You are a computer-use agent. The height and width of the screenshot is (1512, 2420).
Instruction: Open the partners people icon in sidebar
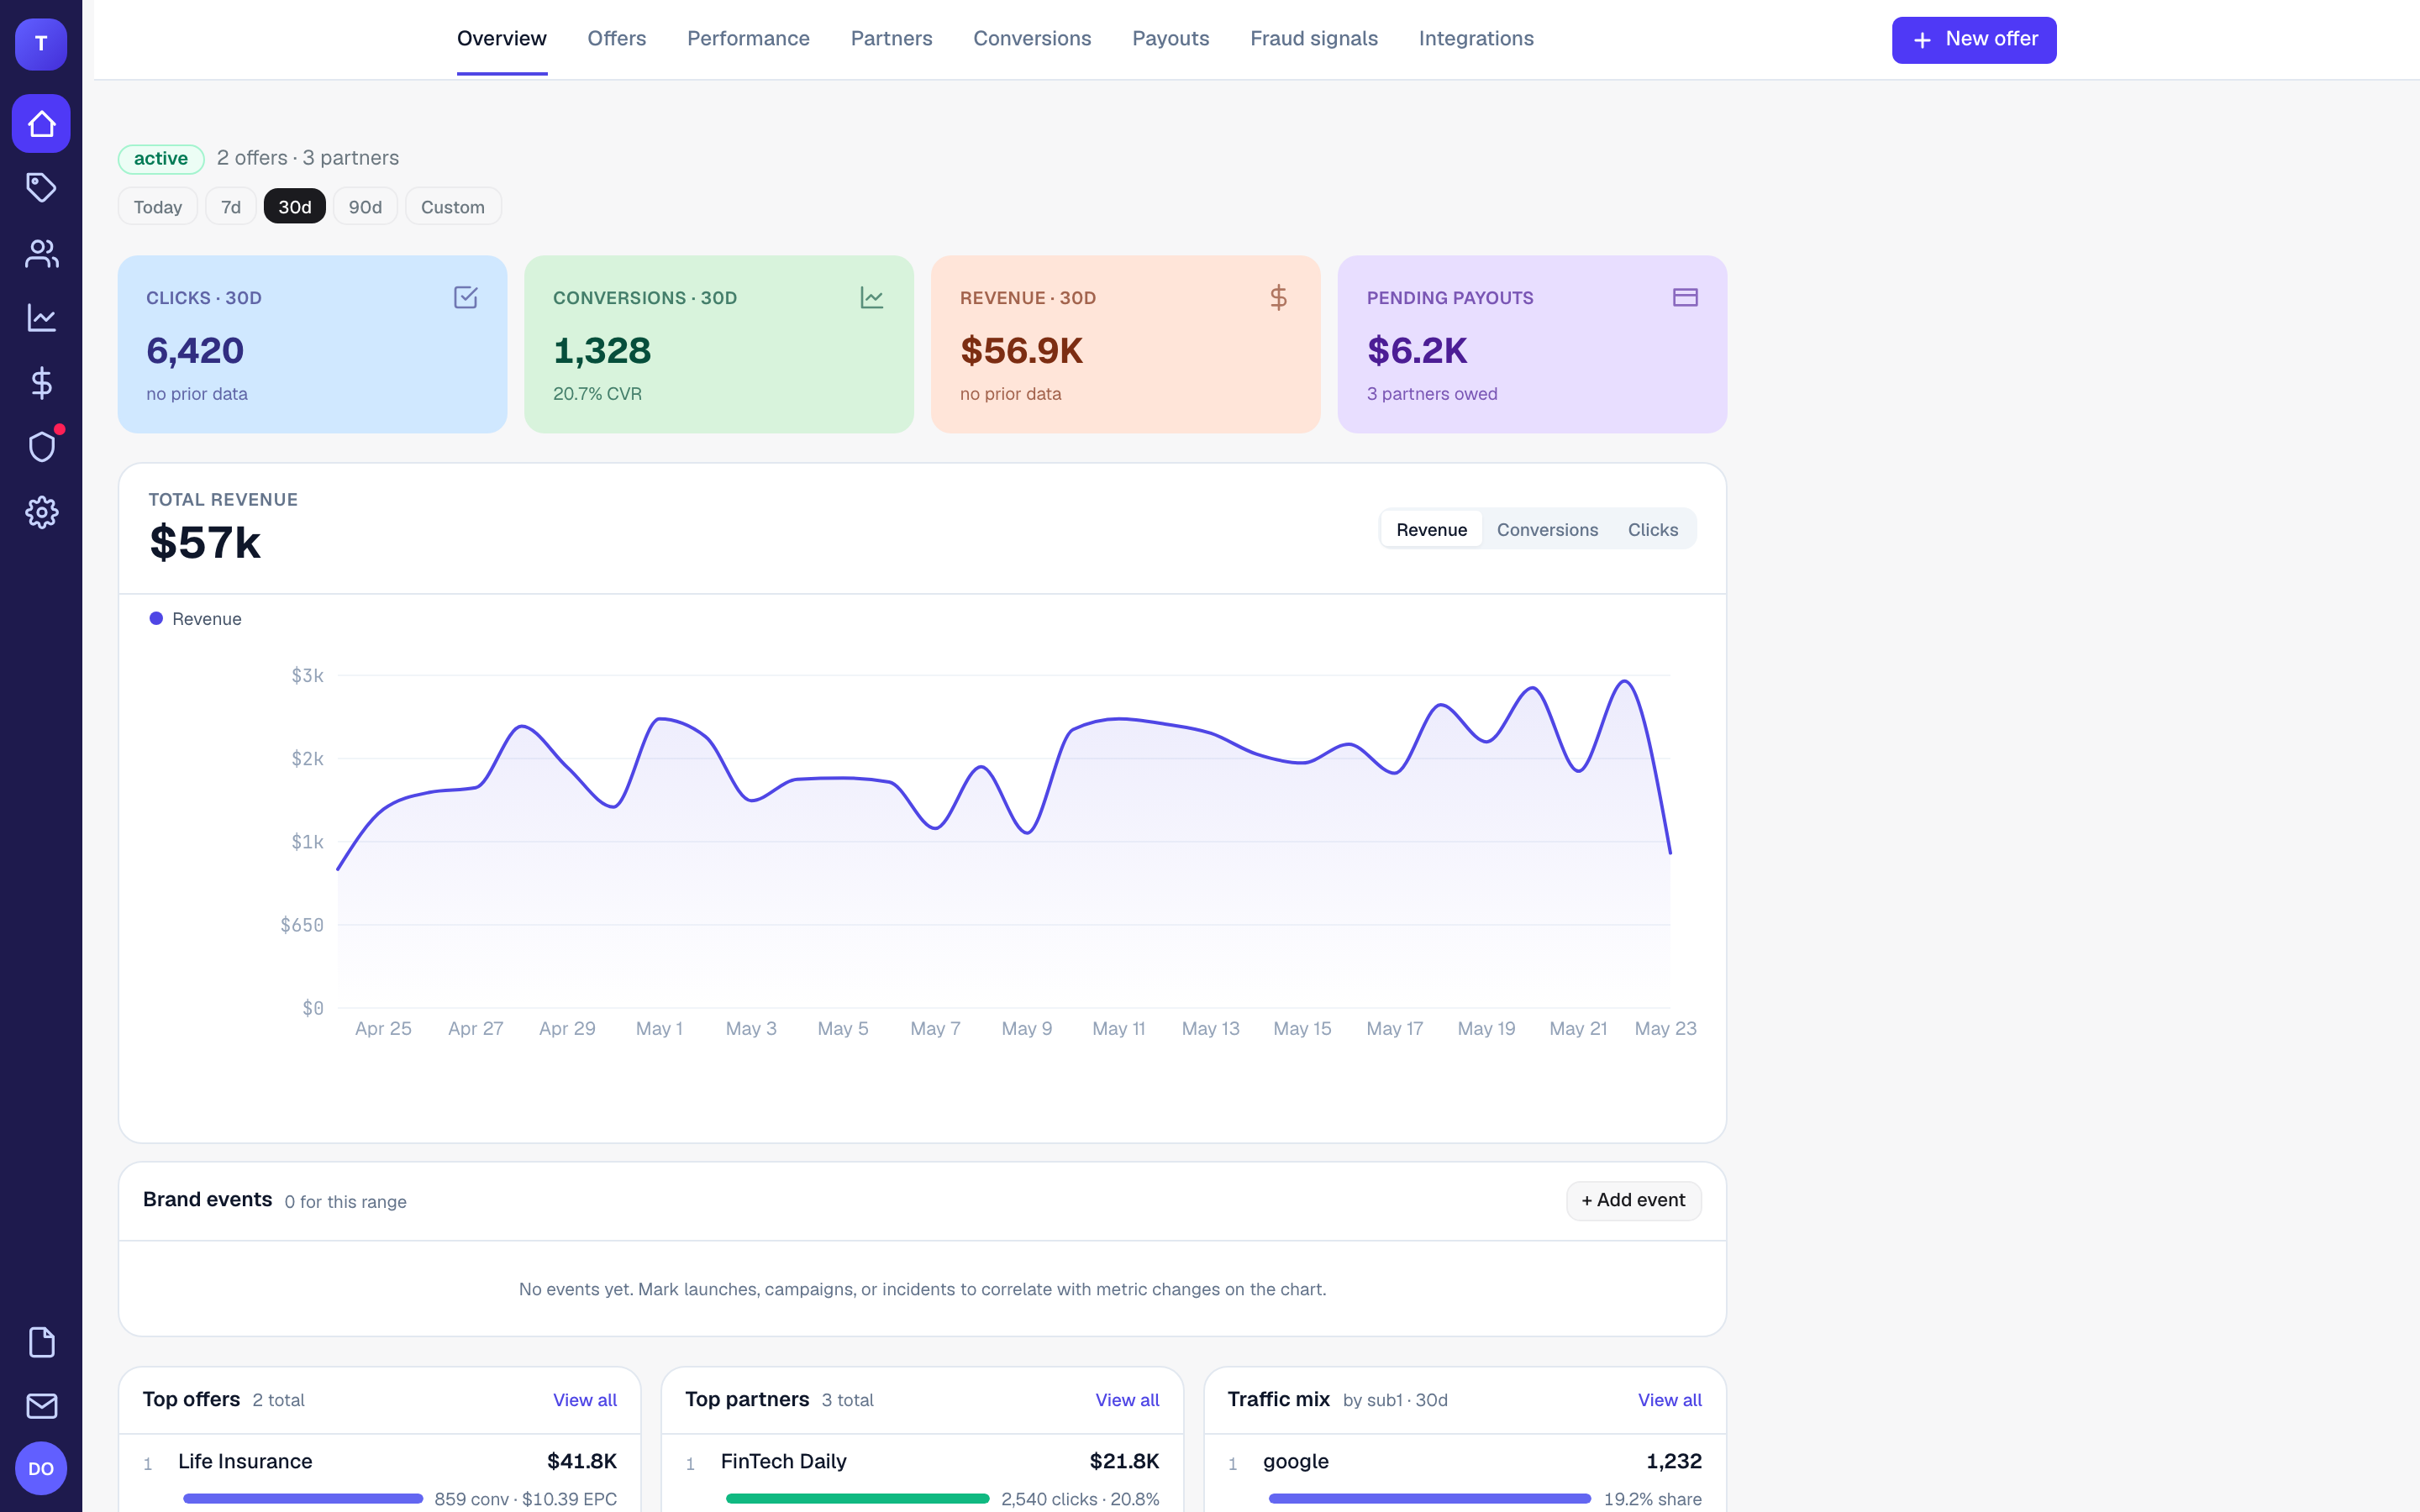click(41, 253)
